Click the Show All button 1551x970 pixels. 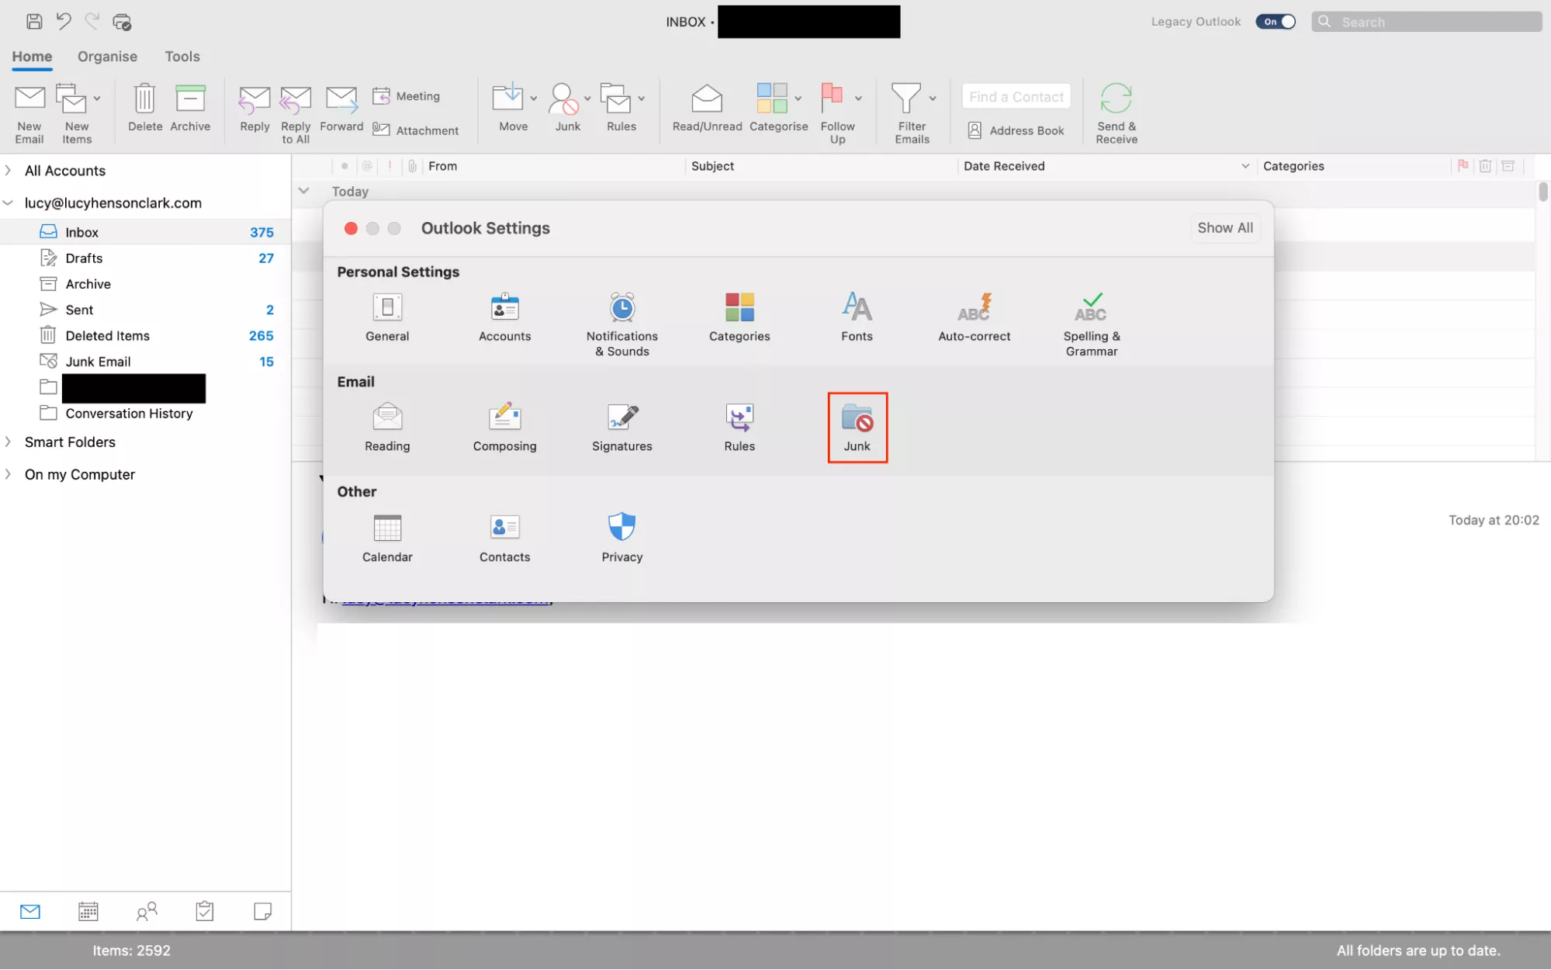1224,227
